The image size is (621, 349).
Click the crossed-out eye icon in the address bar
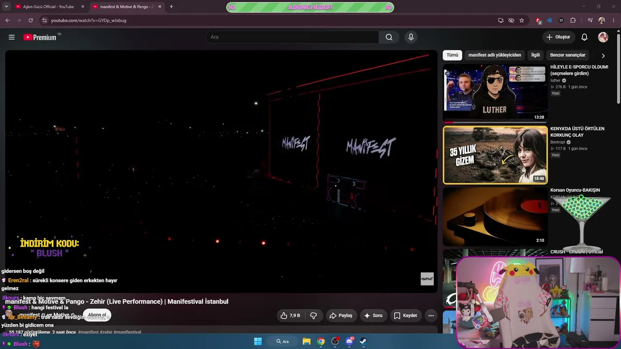511,20
